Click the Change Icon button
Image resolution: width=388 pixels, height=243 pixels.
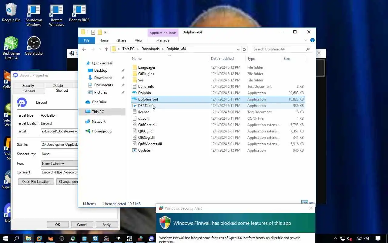pos(68,182)
